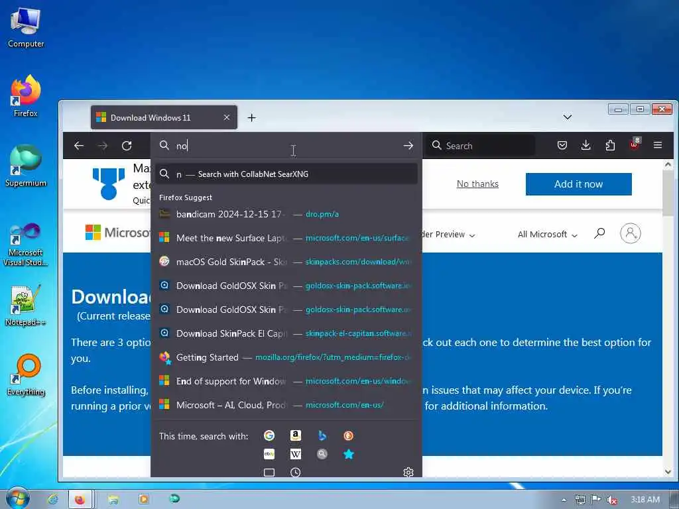Screen dimensions: 679x509
Task: Search with Amazon one-off engine icon
Action: (295, 435)
